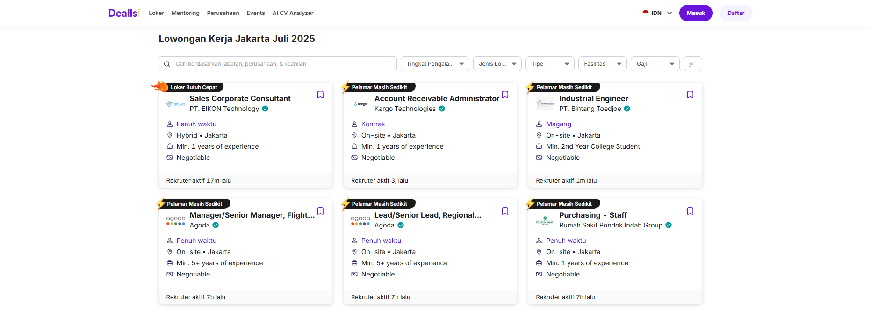Open the Gaji dropdown
Image resolution: width=871 pixels, height=310 pixels.
click(x=655, y=64)
